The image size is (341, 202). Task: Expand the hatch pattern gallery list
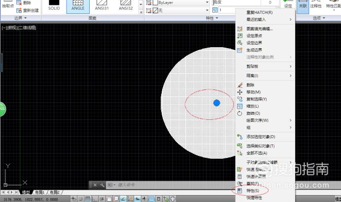pyautogui.click(x=141, y=12)
